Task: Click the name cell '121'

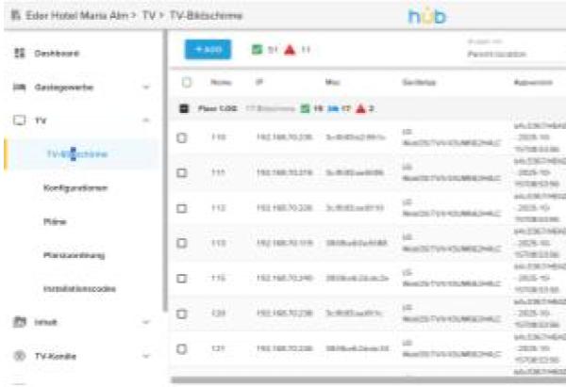Action: [x=218, y=349]
